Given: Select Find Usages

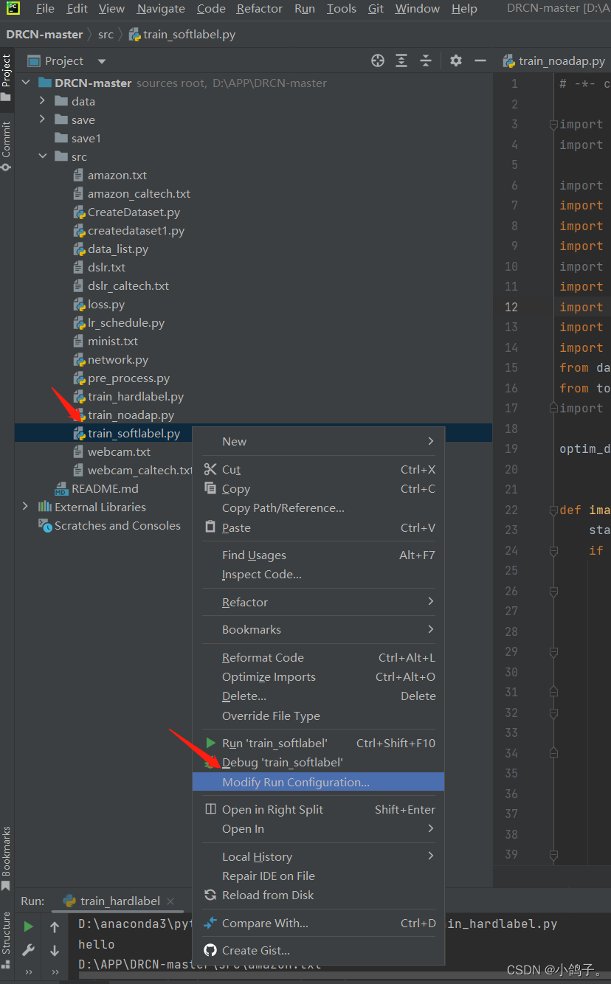Looking at the screenshot, I should 318,555.
